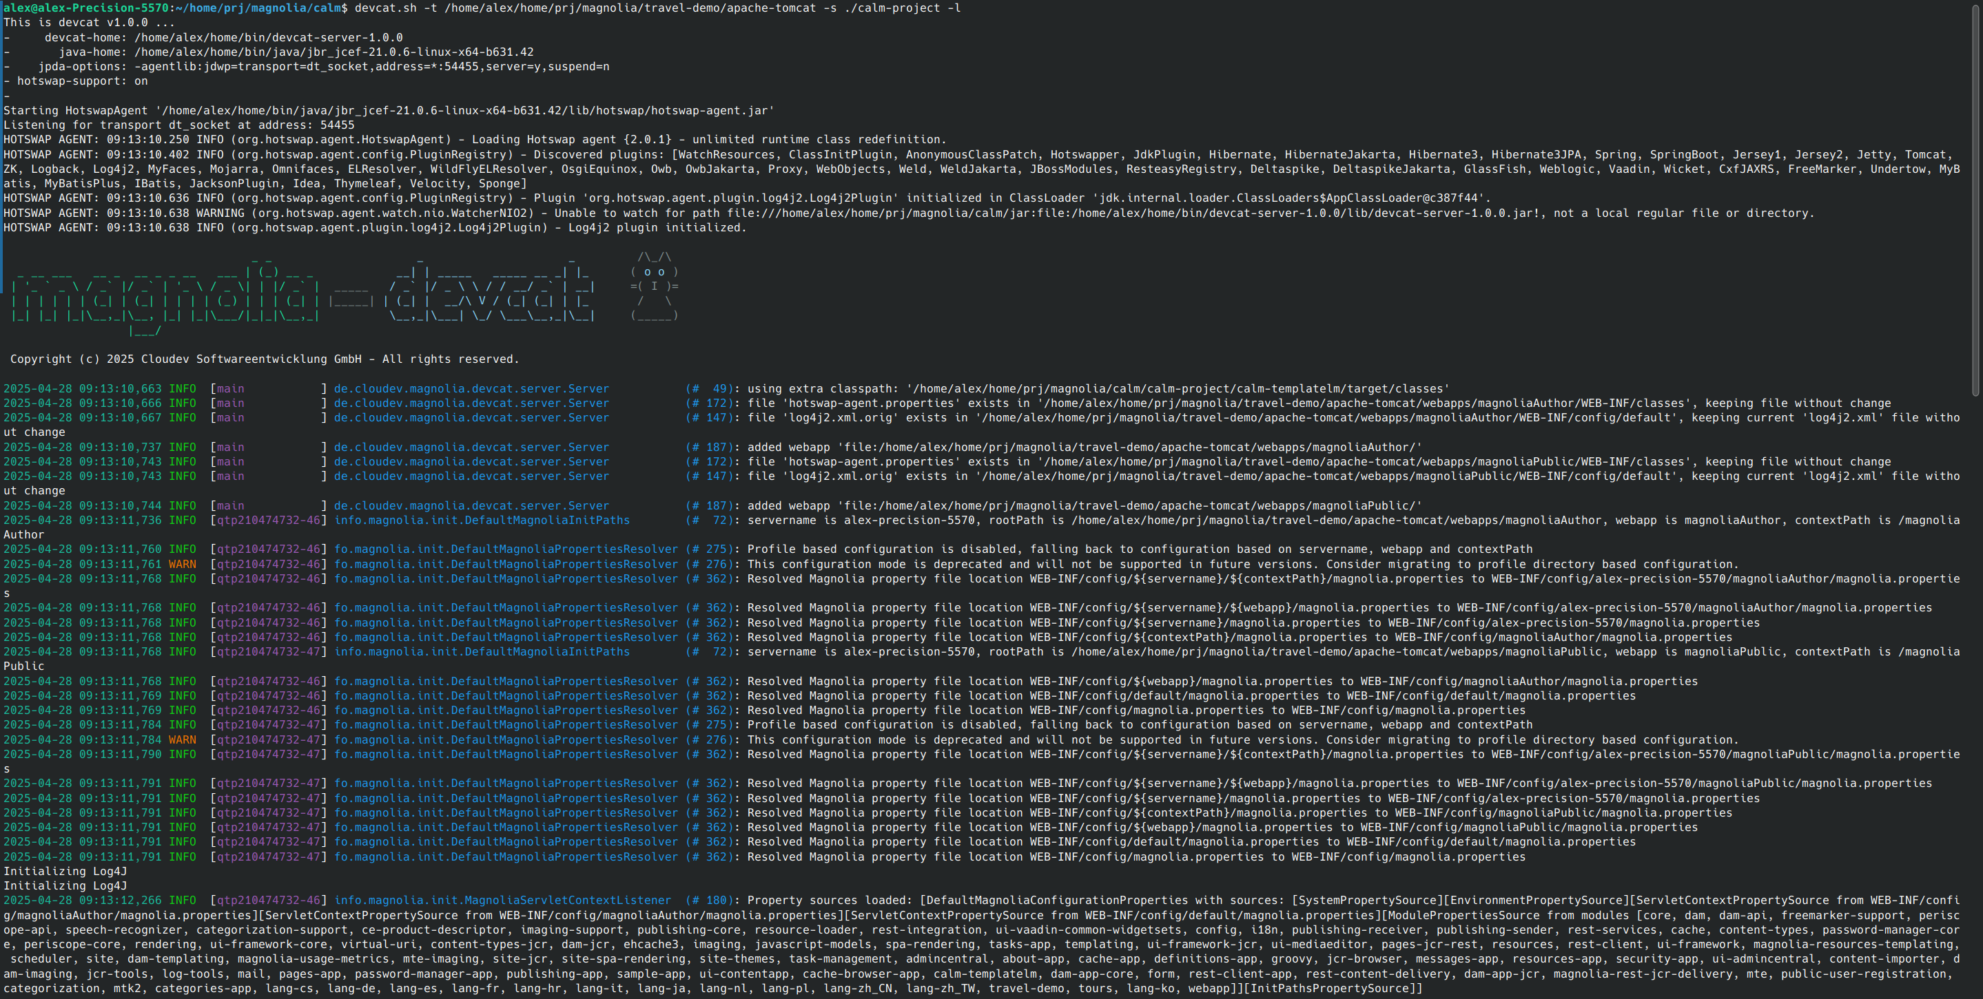This screenshot has height=999, width=1983.
Task: Click the shell prompt at the top
Action: point(169,8)
